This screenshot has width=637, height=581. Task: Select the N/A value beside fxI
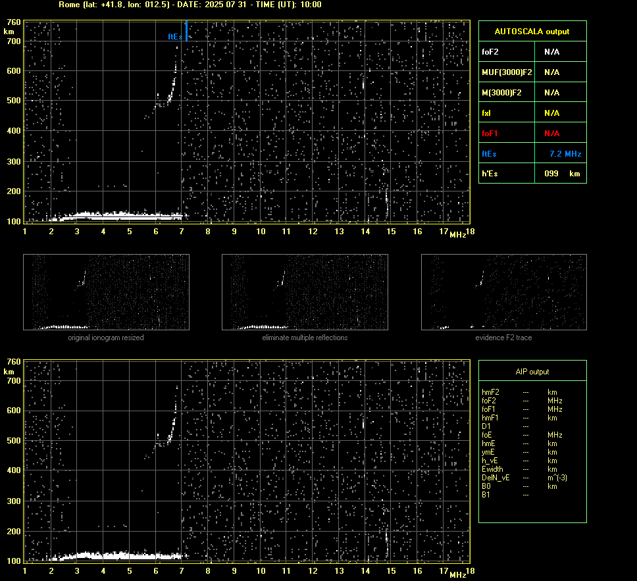click(x=551, y=113)
